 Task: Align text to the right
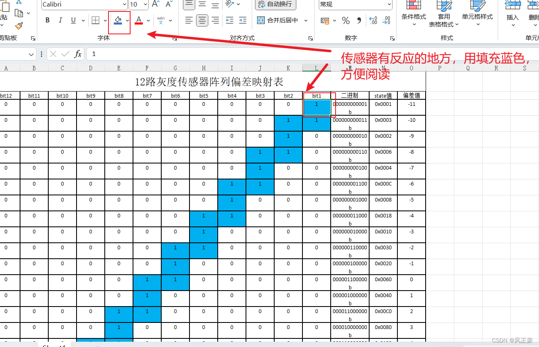(215, 20)
